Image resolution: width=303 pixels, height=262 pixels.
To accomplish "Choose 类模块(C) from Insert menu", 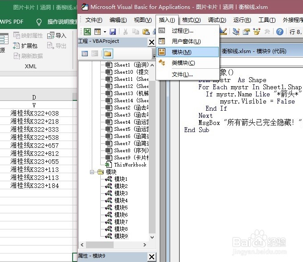I will tap(188, 62).
